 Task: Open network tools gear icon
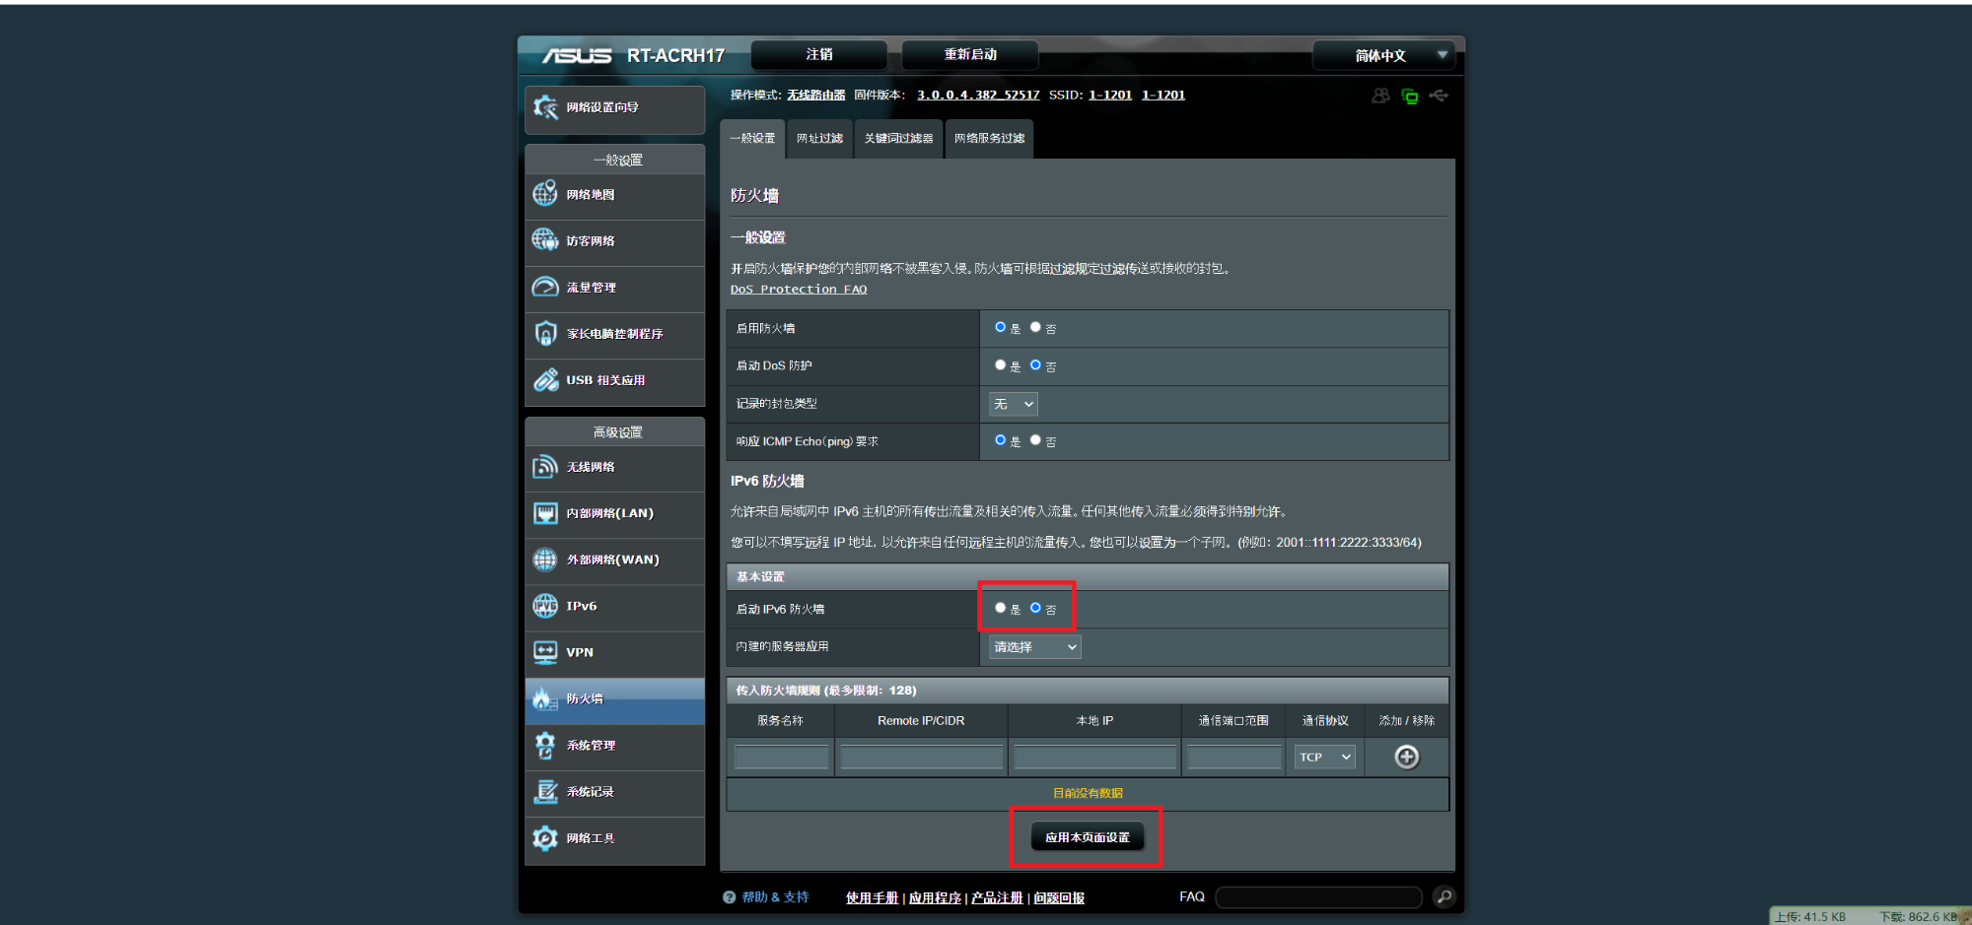[545, 837]
